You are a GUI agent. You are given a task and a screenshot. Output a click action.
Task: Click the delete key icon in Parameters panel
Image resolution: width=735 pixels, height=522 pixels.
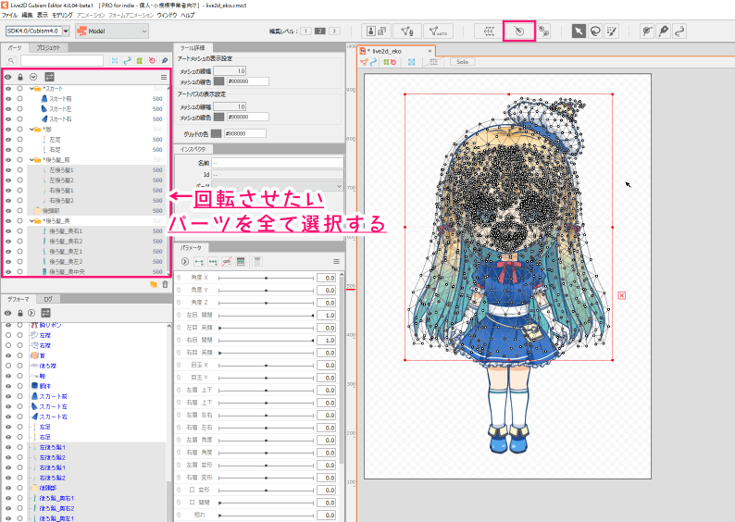[x=227, y=262]
